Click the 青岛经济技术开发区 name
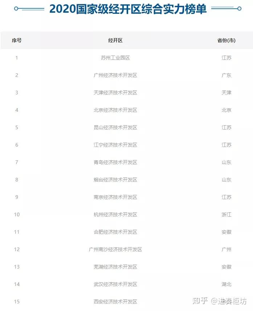The width and height of the screenshot is (253, 311). pyautogui.click(x=115, y=162)
